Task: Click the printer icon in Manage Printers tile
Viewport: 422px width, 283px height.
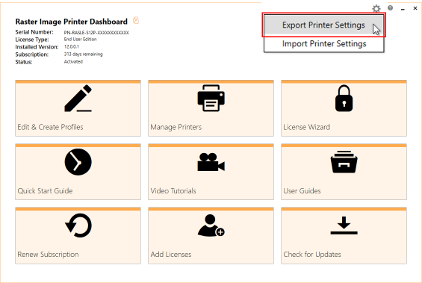Action: (211, 98)
